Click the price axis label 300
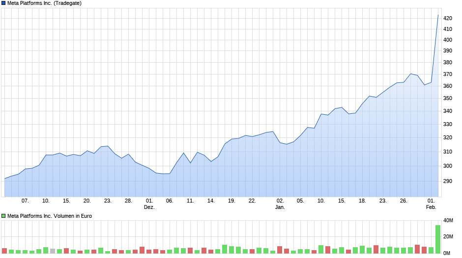 [448, 166]
